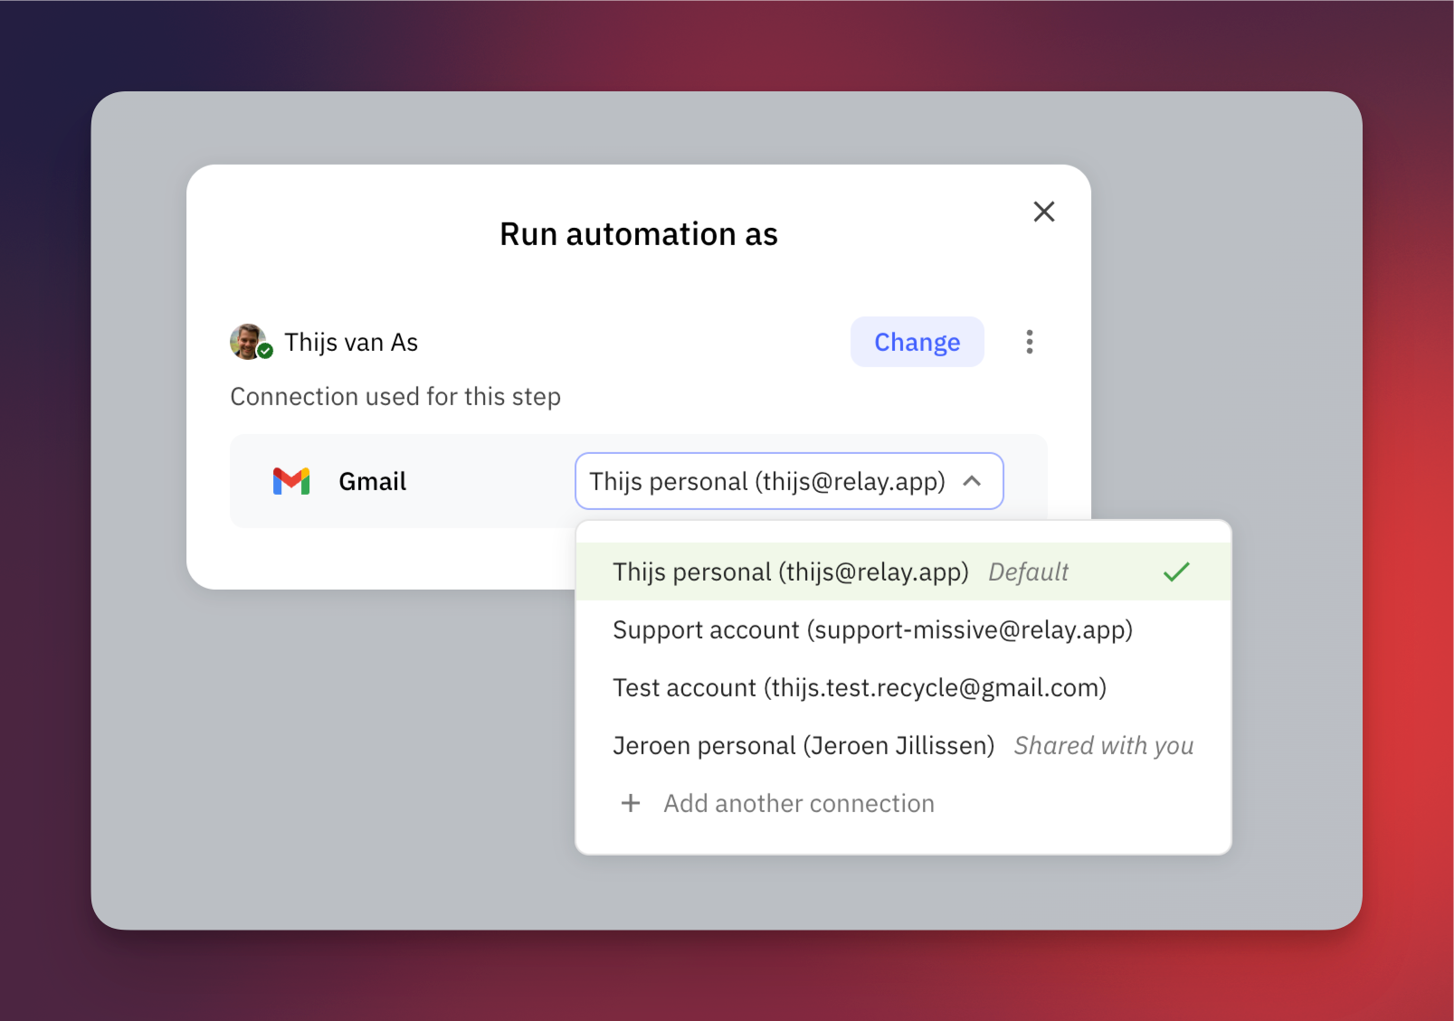Screen dimensions: 1454x1021
Task: Select Thijs personal (thijs@relay.app) Default option
Action: click(x=903, y=572)
